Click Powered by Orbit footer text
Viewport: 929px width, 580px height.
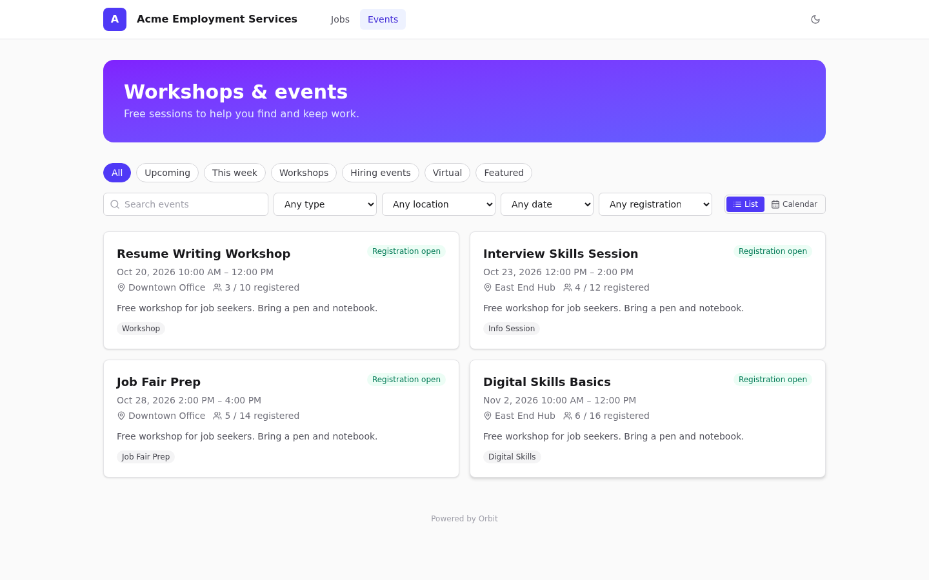pos(464,519)
